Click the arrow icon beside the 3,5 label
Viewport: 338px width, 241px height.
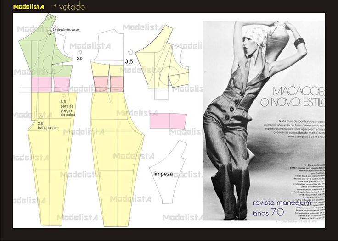pyautogui.click(x=131, y=51)
